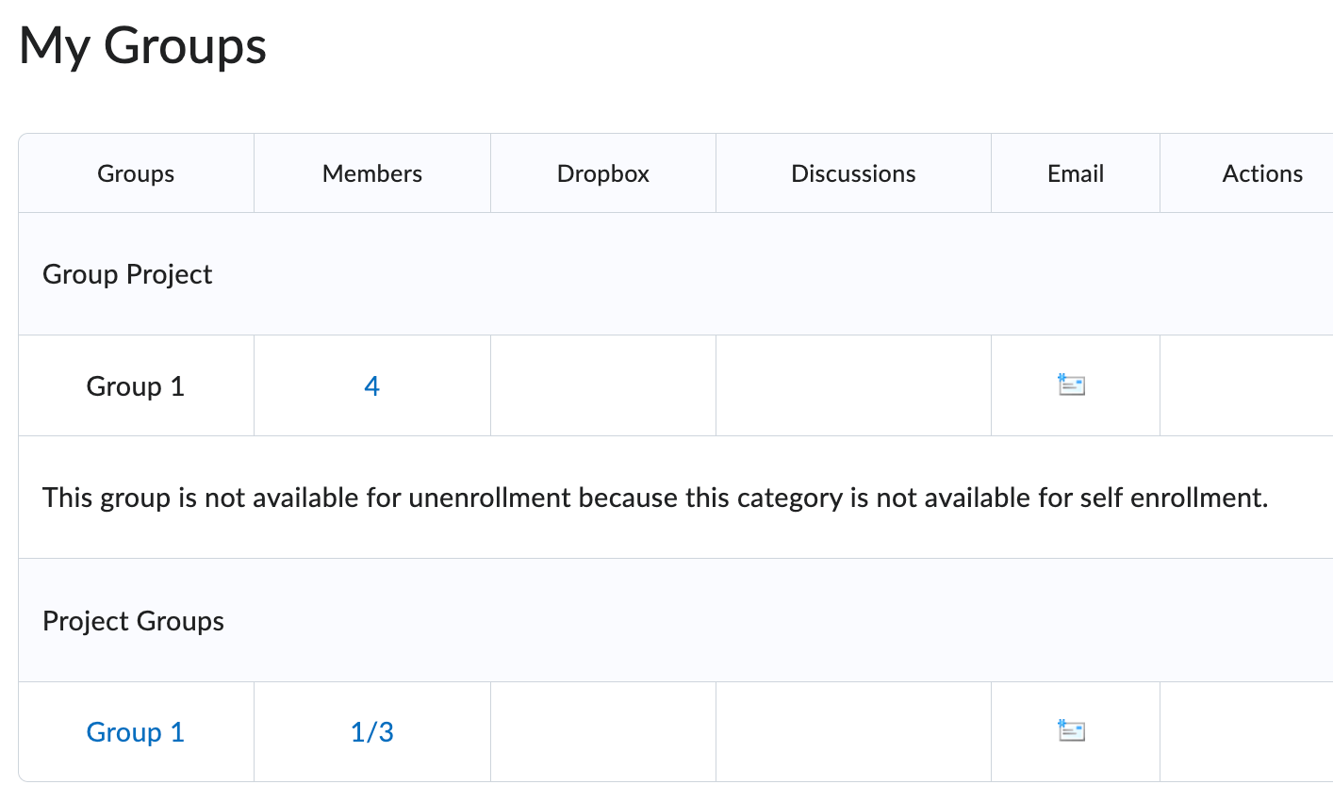The image size is (1333, 801).
Task: Click the email icon in the Project Groups row
Action: 1071,730
